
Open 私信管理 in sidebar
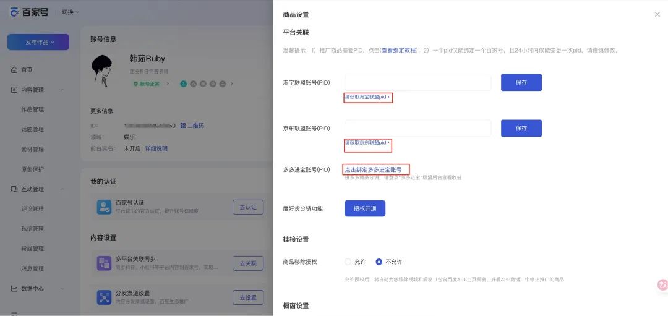coord(33,229)
